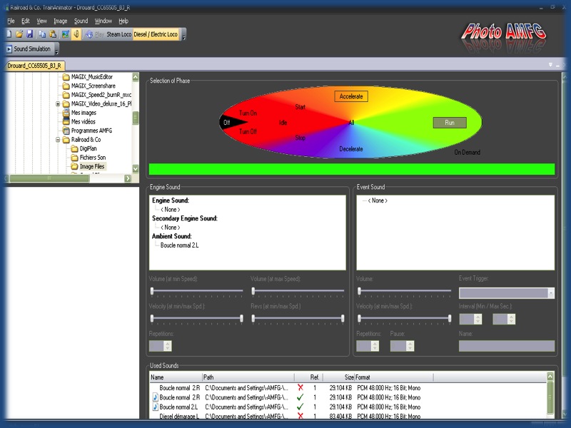Select the DigiPlan folder
571x428 pixels.
tap(88, 148)
